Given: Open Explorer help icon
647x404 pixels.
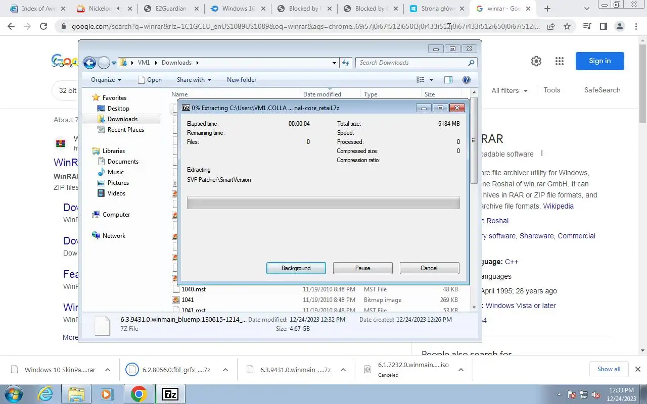Looking at the screenshot, I should pyautogui.click(x=467, y=80).
